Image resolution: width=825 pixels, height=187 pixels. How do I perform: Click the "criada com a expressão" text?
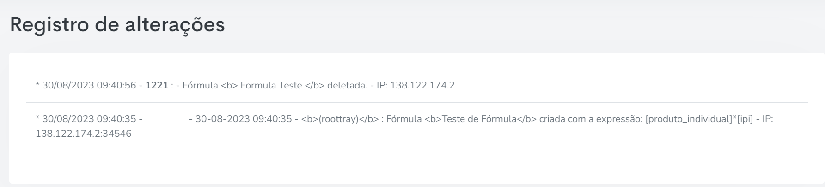[591, 119]
